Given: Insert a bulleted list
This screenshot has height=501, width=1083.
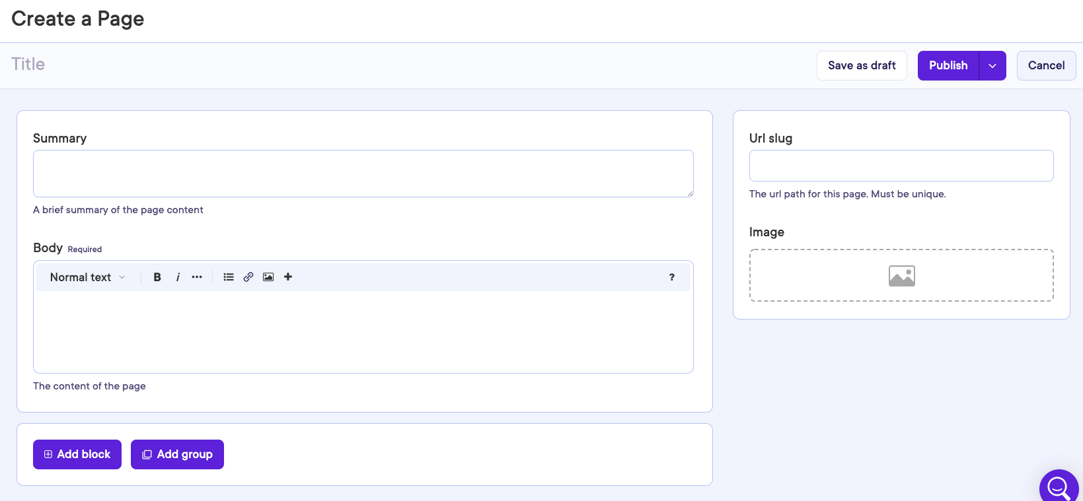Looking at the screenshot, I should (x=229, y=277).
